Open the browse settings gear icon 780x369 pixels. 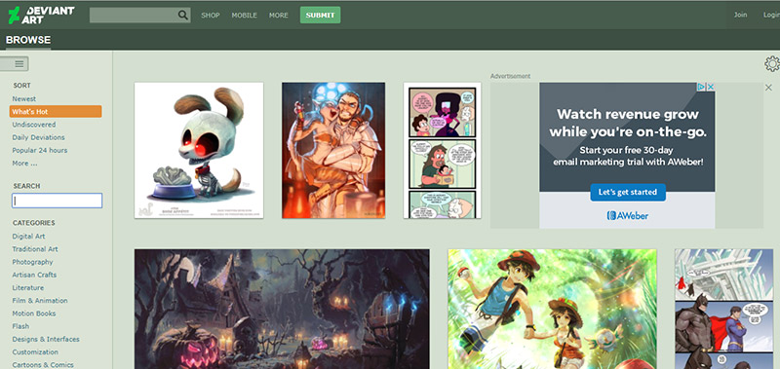(772, 64)
